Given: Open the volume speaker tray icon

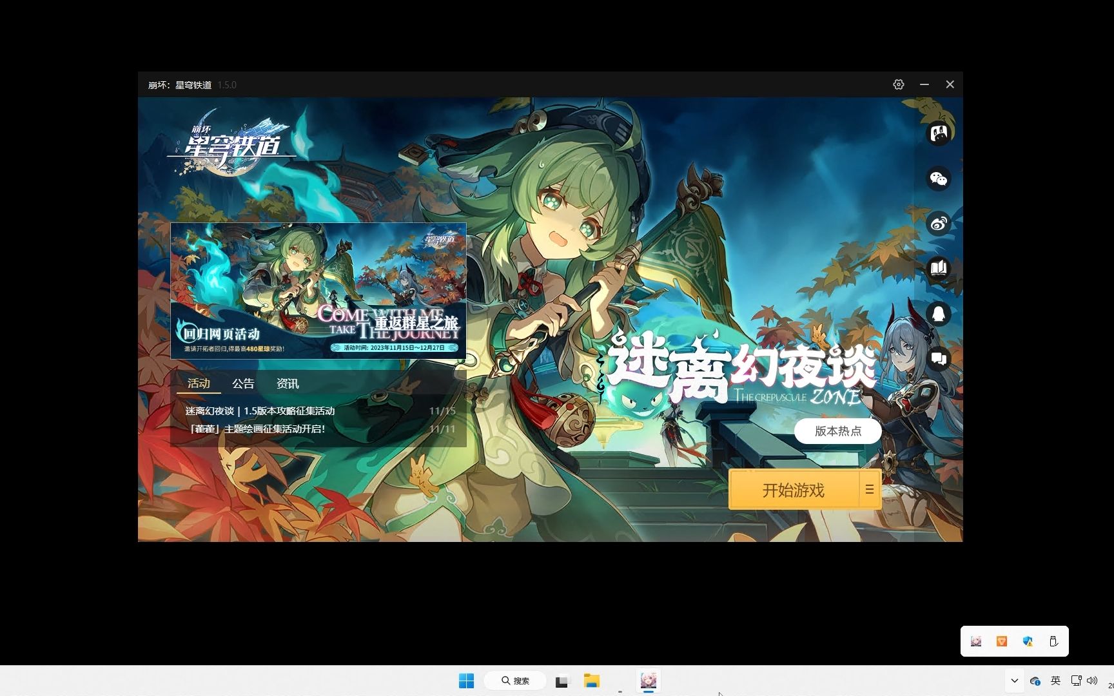Looking at the screenshot, I should 1092,681.
